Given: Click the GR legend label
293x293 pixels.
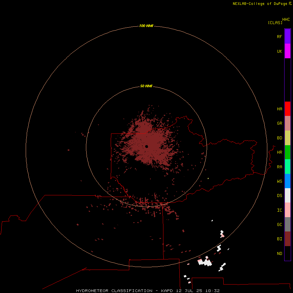Looking at the screenshot, I should pos(279,123).
